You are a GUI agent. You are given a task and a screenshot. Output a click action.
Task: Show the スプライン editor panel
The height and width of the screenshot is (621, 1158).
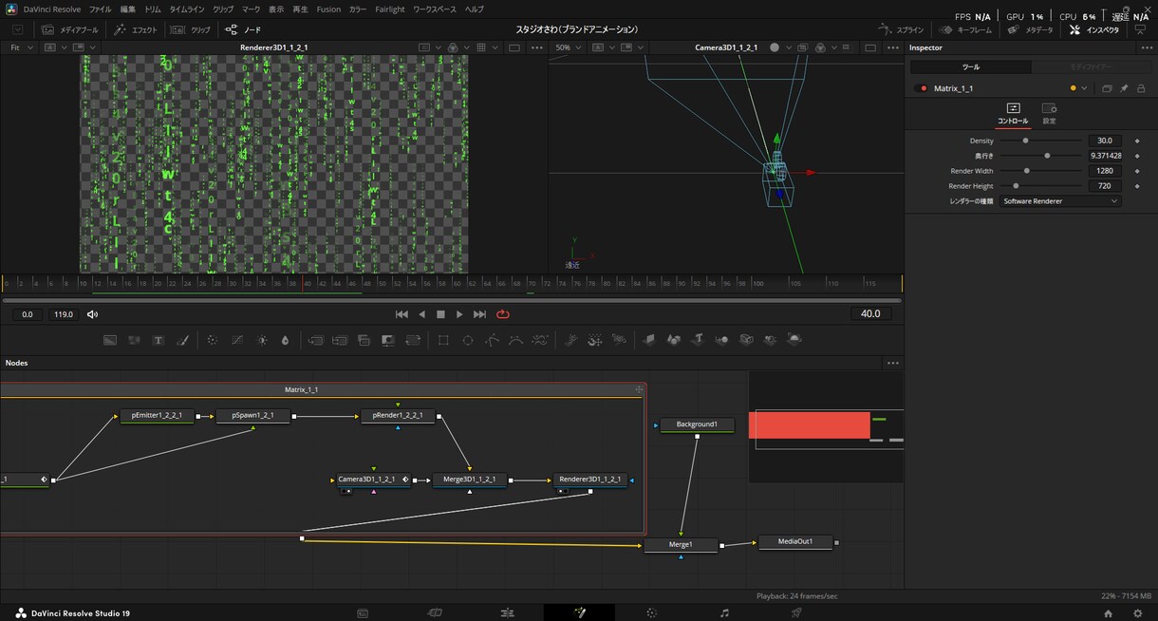pos(901,29)
